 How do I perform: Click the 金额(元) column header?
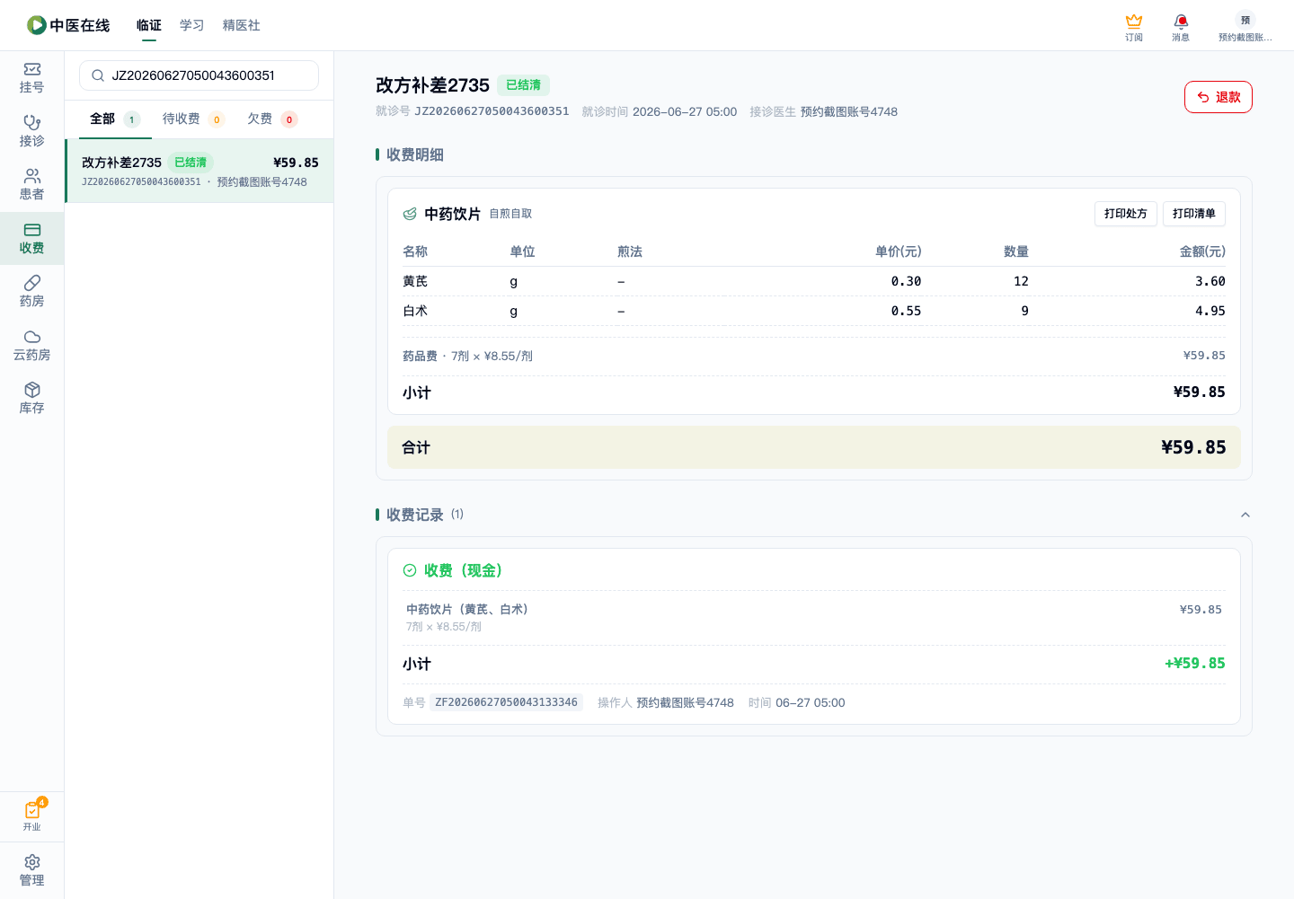[1202, 251]
